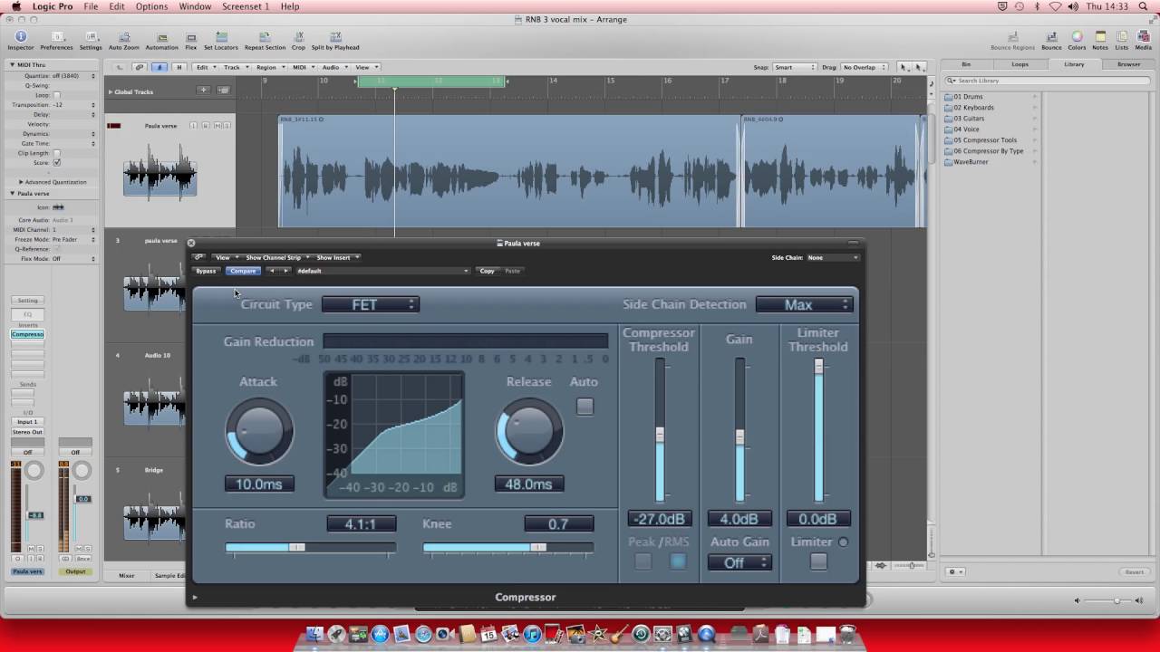Viewport: 1160px width, 652px height.
Task: Open the Options menu
Action: [151, 6]
